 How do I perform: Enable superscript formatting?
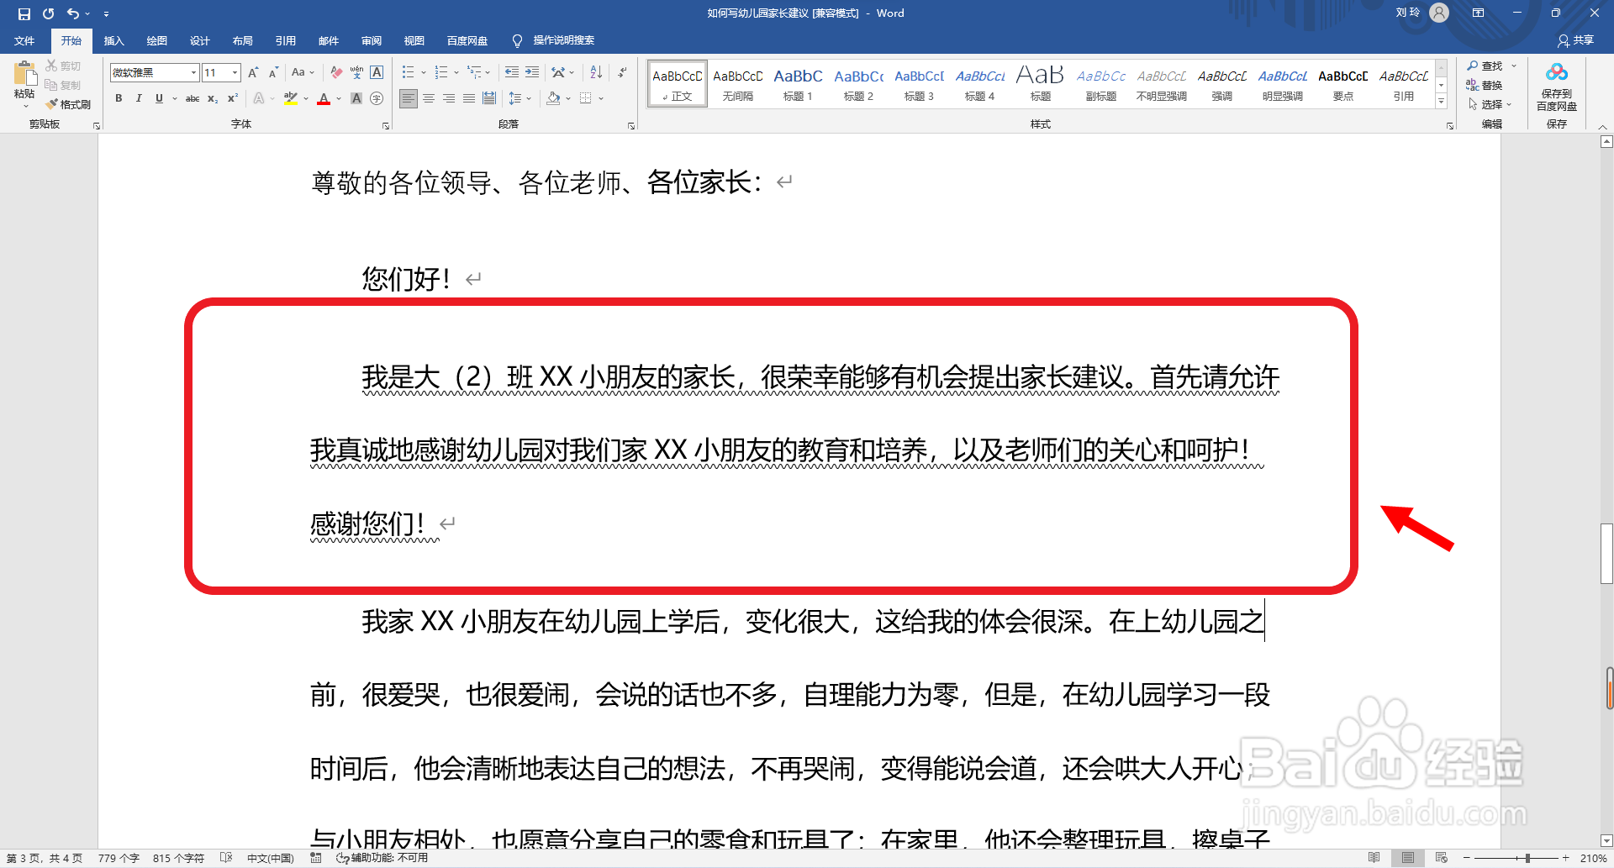[232, 98]
